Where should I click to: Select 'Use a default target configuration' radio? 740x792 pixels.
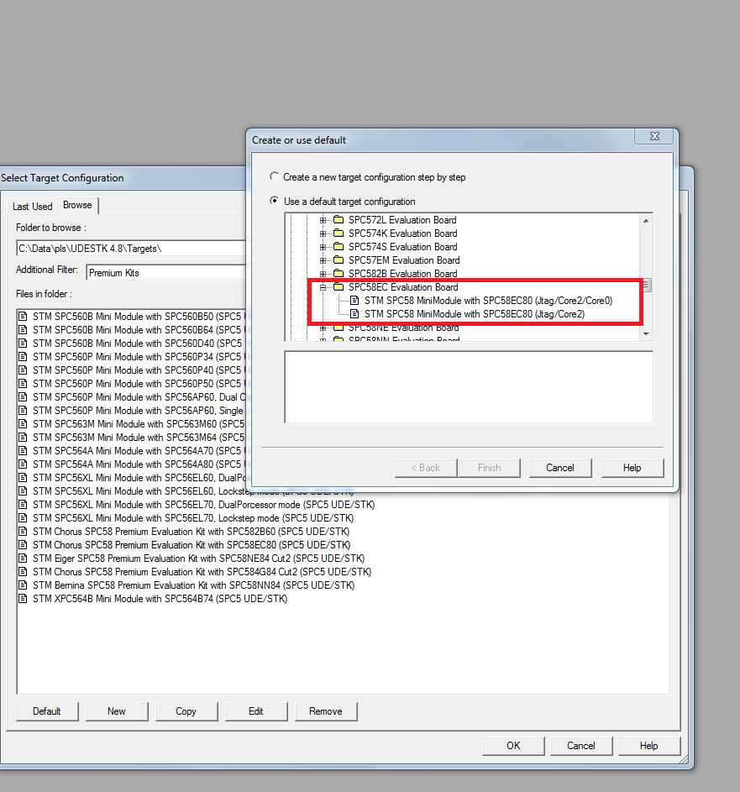point(274,201)
